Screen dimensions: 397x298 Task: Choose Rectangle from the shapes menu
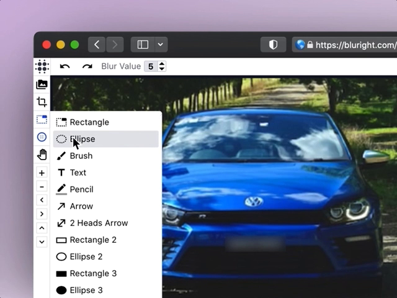pyautogui.click(x=106, y=122)
